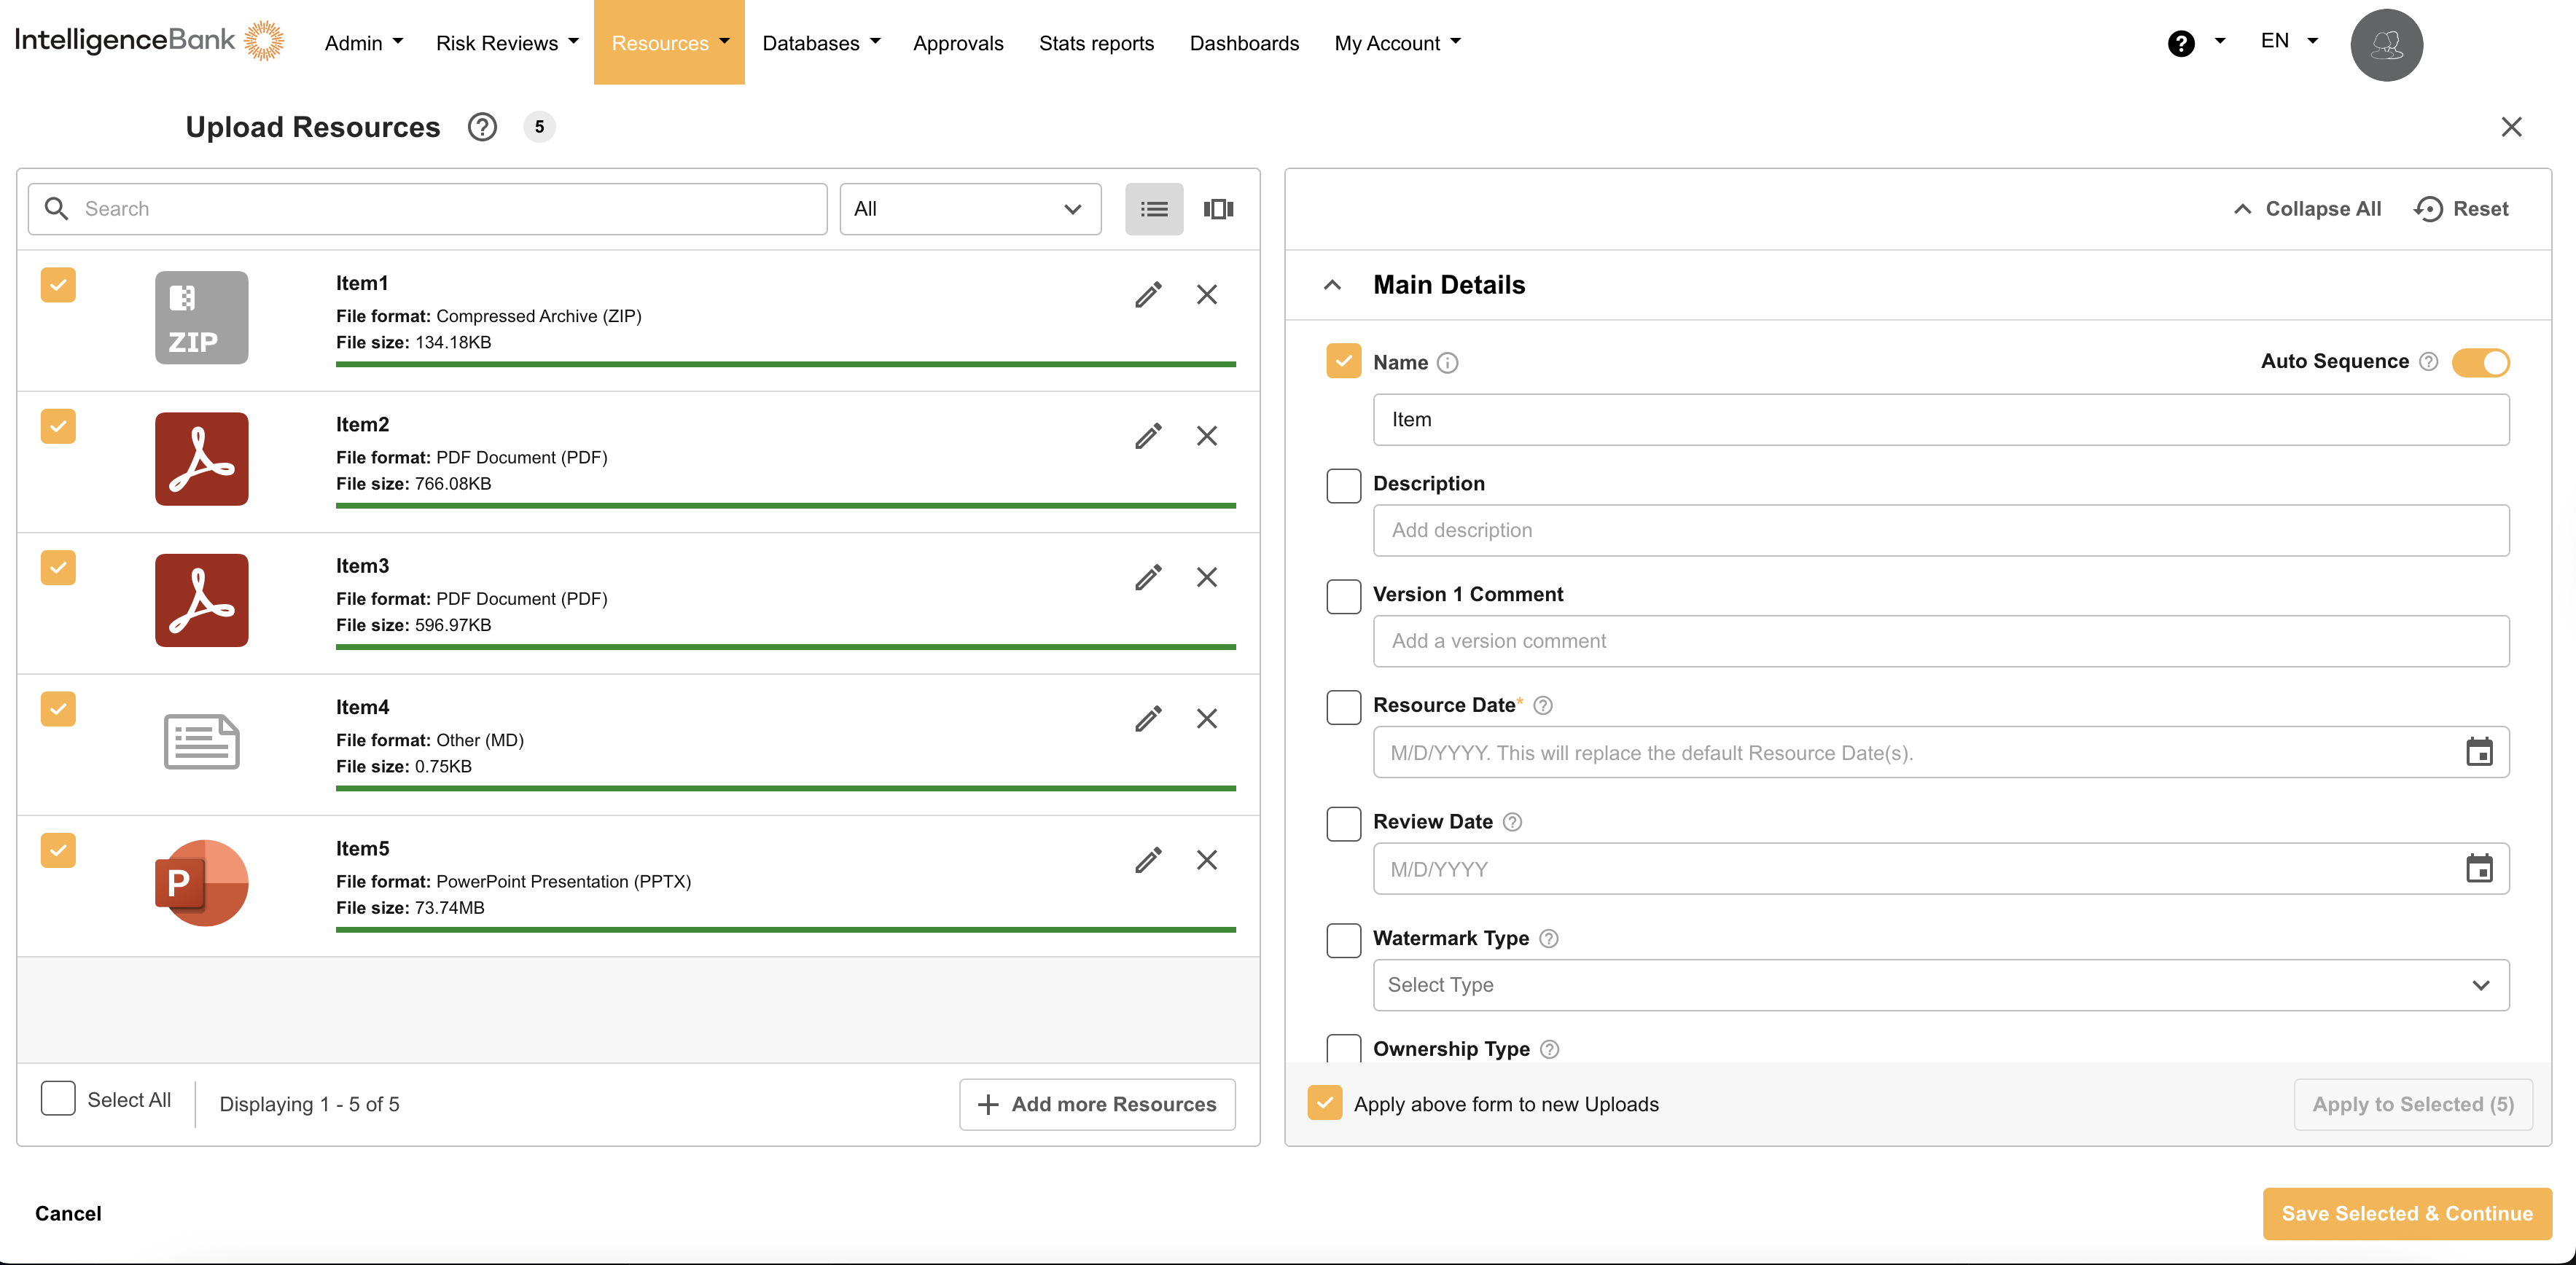Click Add more Resources button

click(1097, 1104)
